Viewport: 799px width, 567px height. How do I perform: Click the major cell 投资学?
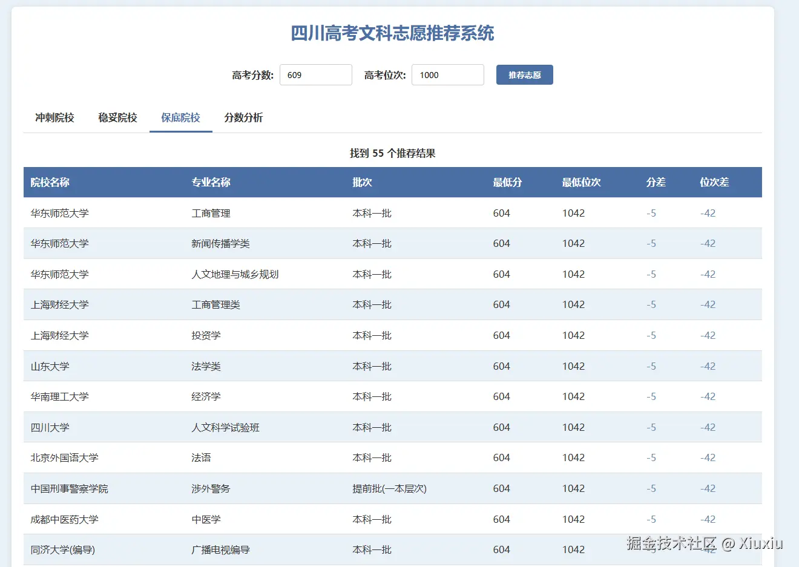[x=206, y=335]
